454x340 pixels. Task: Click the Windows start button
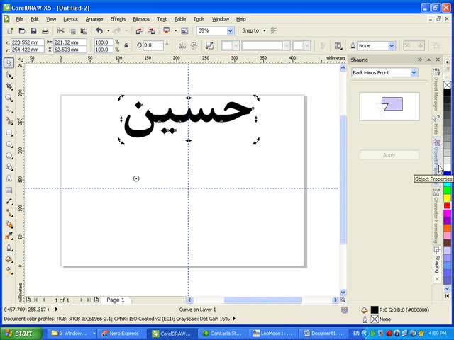21,334
